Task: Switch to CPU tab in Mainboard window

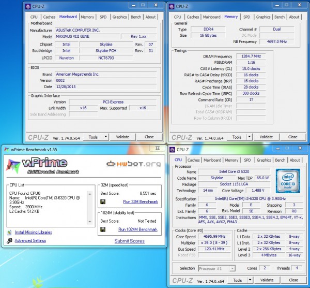Action: [34, 17]
